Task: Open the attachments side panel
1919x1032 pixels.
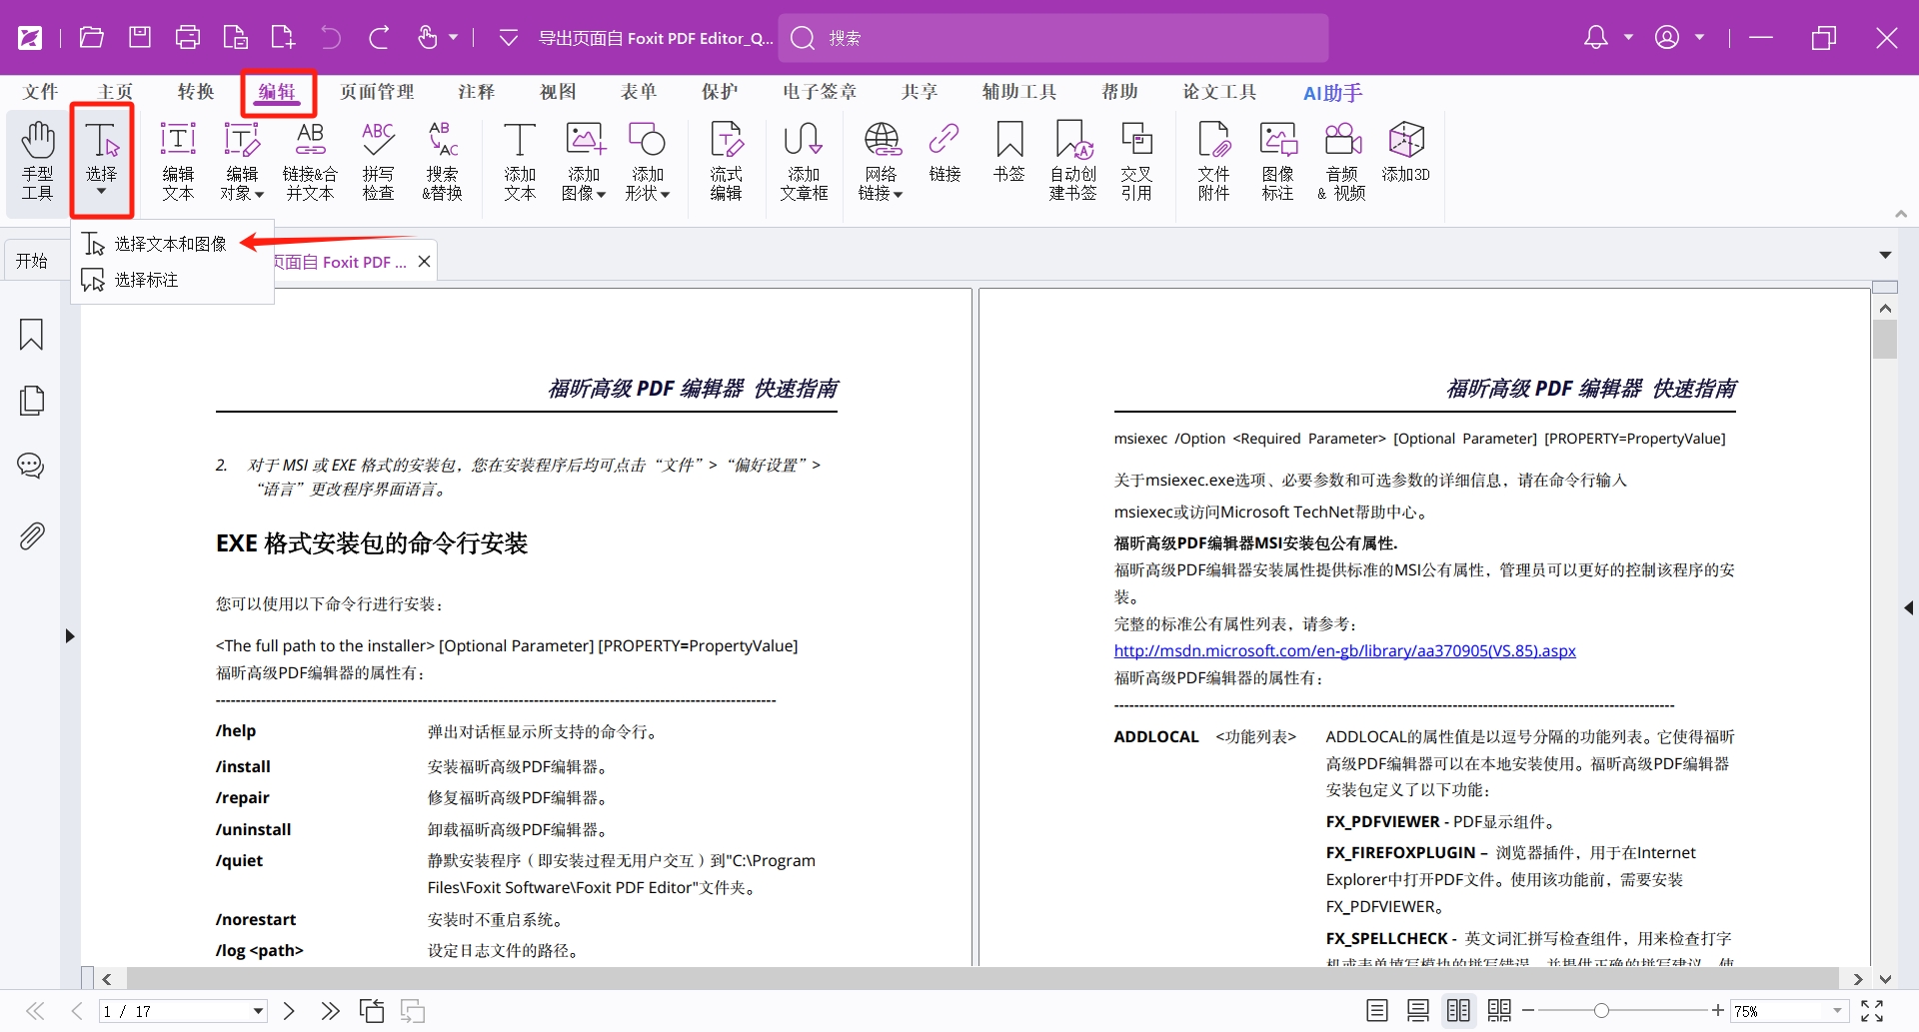Action: point(32,536)
